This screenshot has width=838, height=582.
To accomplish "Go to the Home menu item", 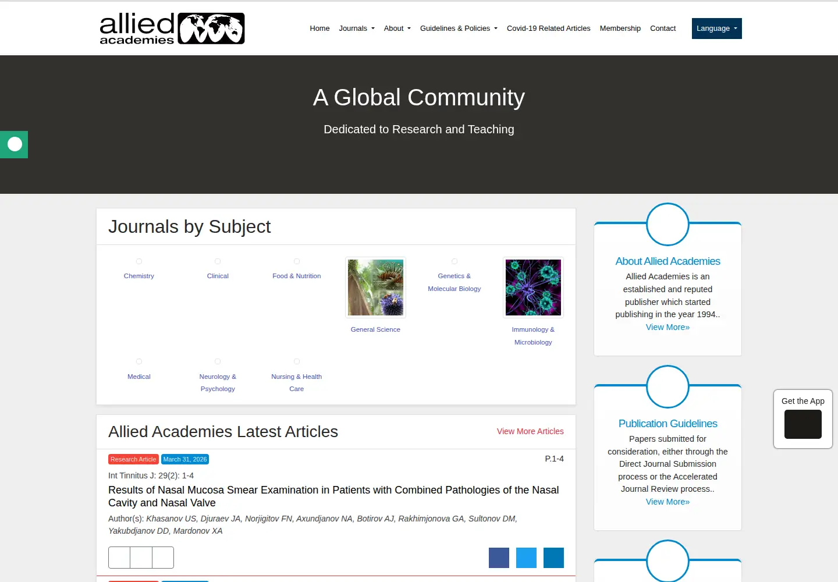I will point(319,29).
